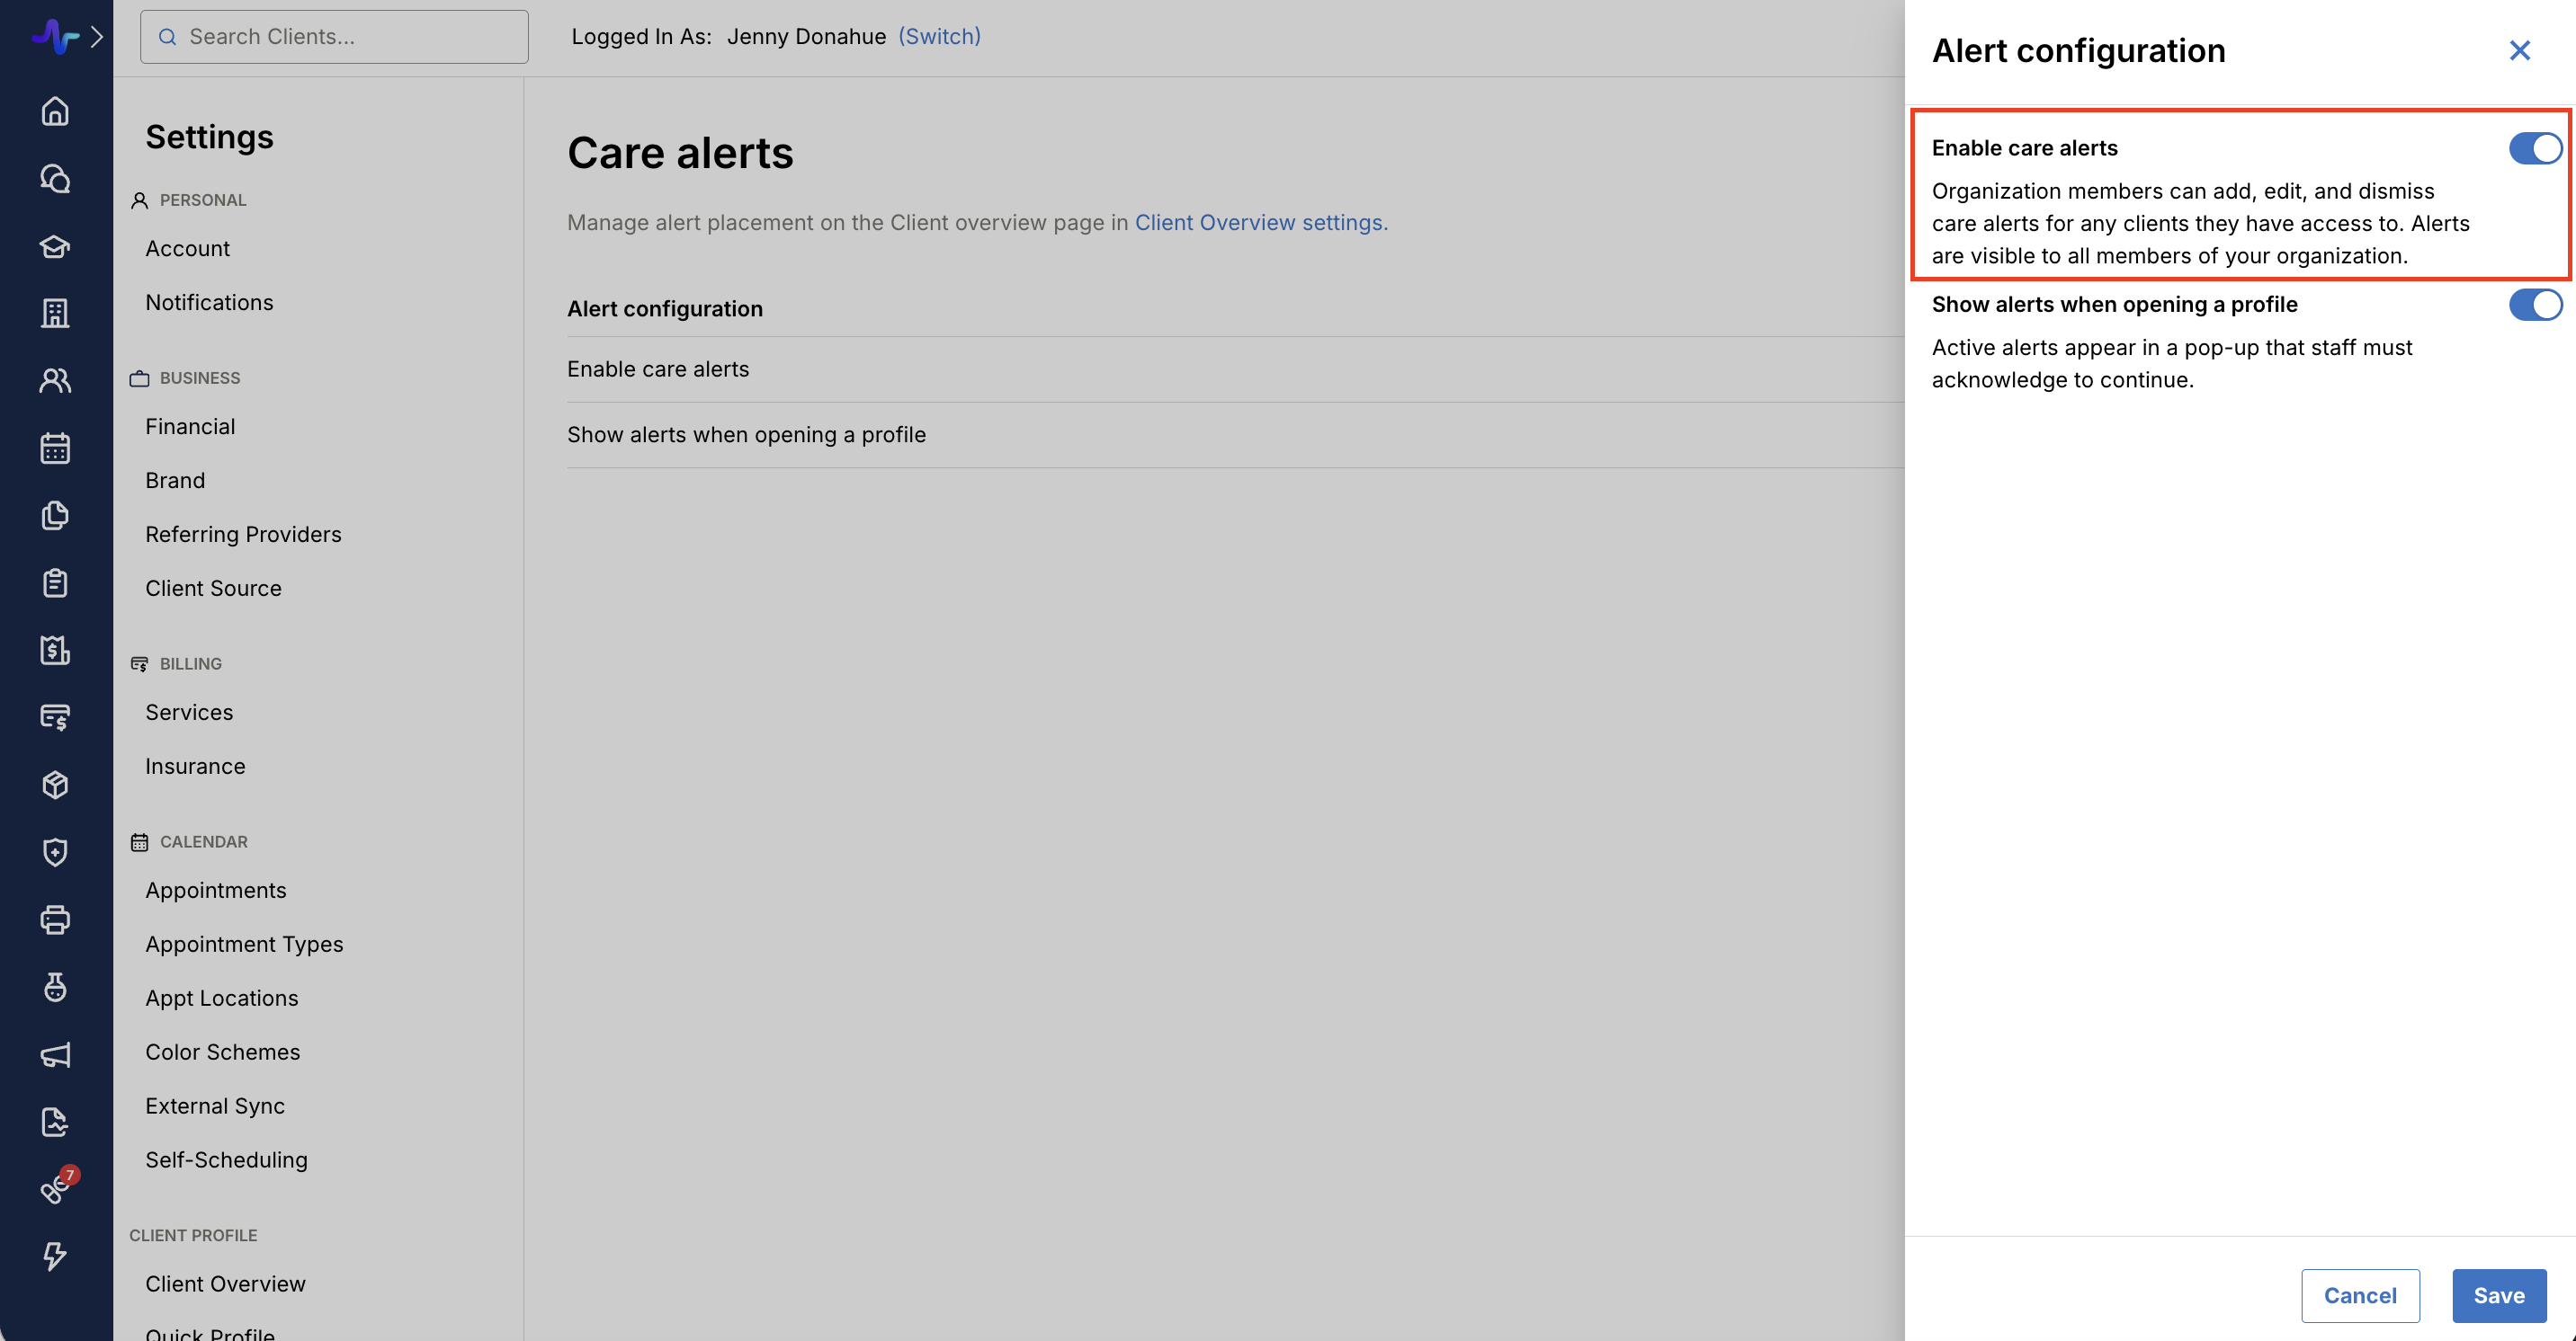Screen dimensions: 2576x1341
Task: Focus the Search Clients input field
Action: click(x=334, y=37)
